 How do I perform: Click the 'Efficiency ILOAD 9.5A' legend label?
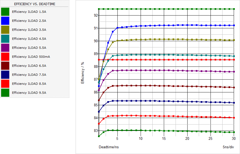click(29, 93)
